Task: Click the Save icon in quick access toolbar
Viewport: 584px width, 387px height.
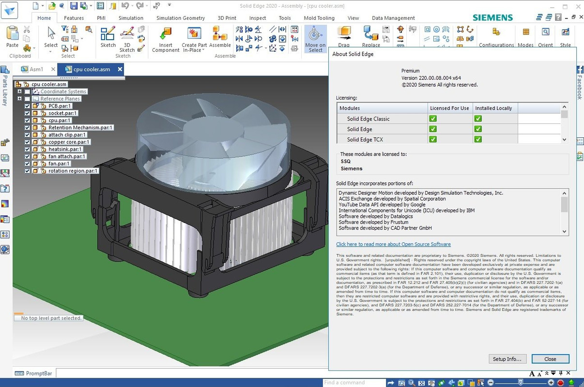Action: pos(74,6)
